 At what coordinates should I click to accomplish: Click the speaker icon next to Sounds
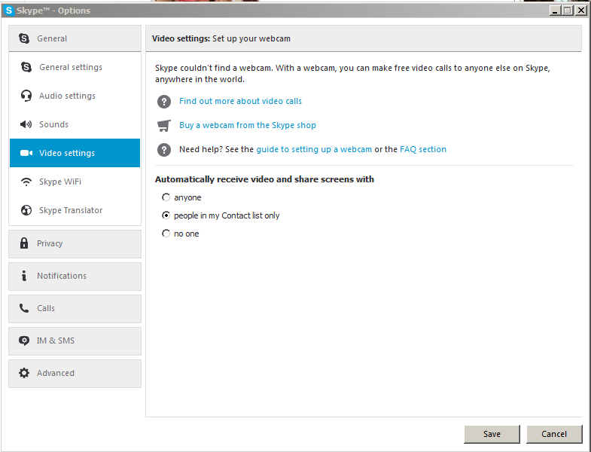tap(26, 124)
